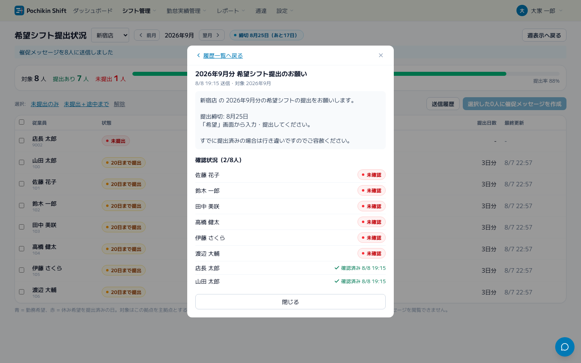Check the box for 渡辺 大輔 row
Image resolution: width=581 pixels, height=363 pixels.
(x=22, y=292)
